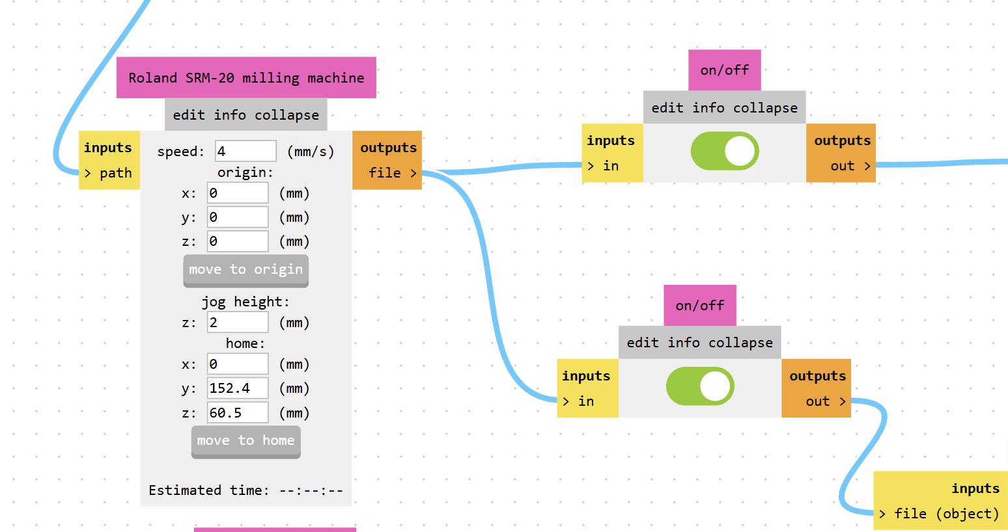The height and width of the screenshot is (532, 1008).
Task: Click the jog height z field
Action: 237,323
